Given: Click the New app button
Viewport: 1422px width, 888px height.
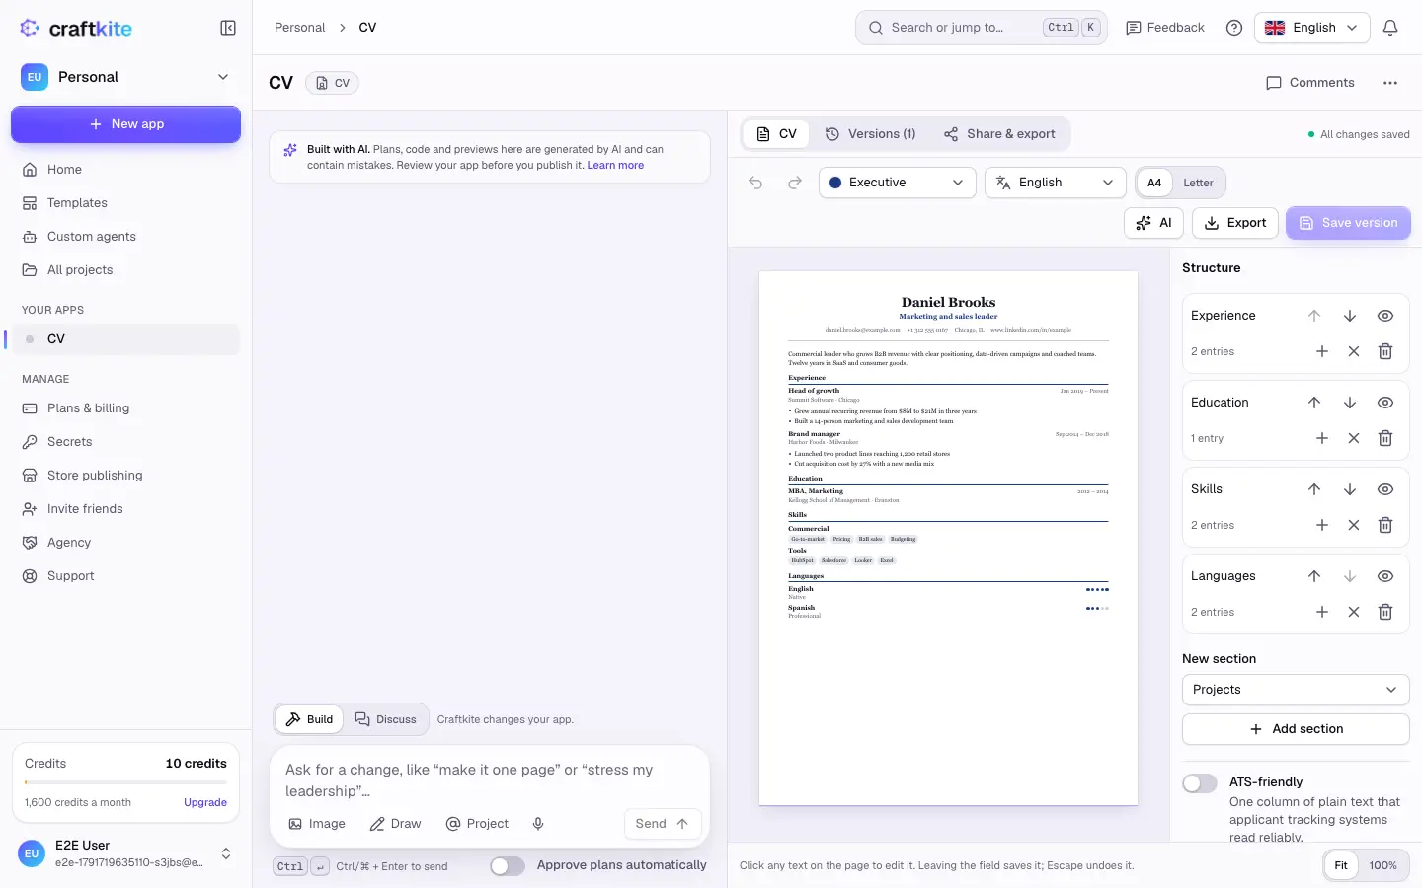Looking at the screenshot, I should [125, 124].
